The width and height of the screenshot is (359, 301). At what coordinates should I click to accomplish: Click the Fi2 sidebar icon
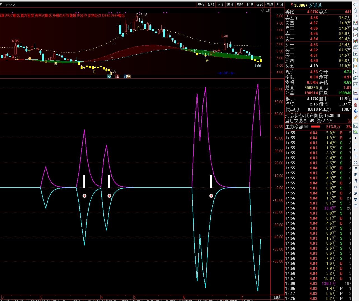pos(356,72)
